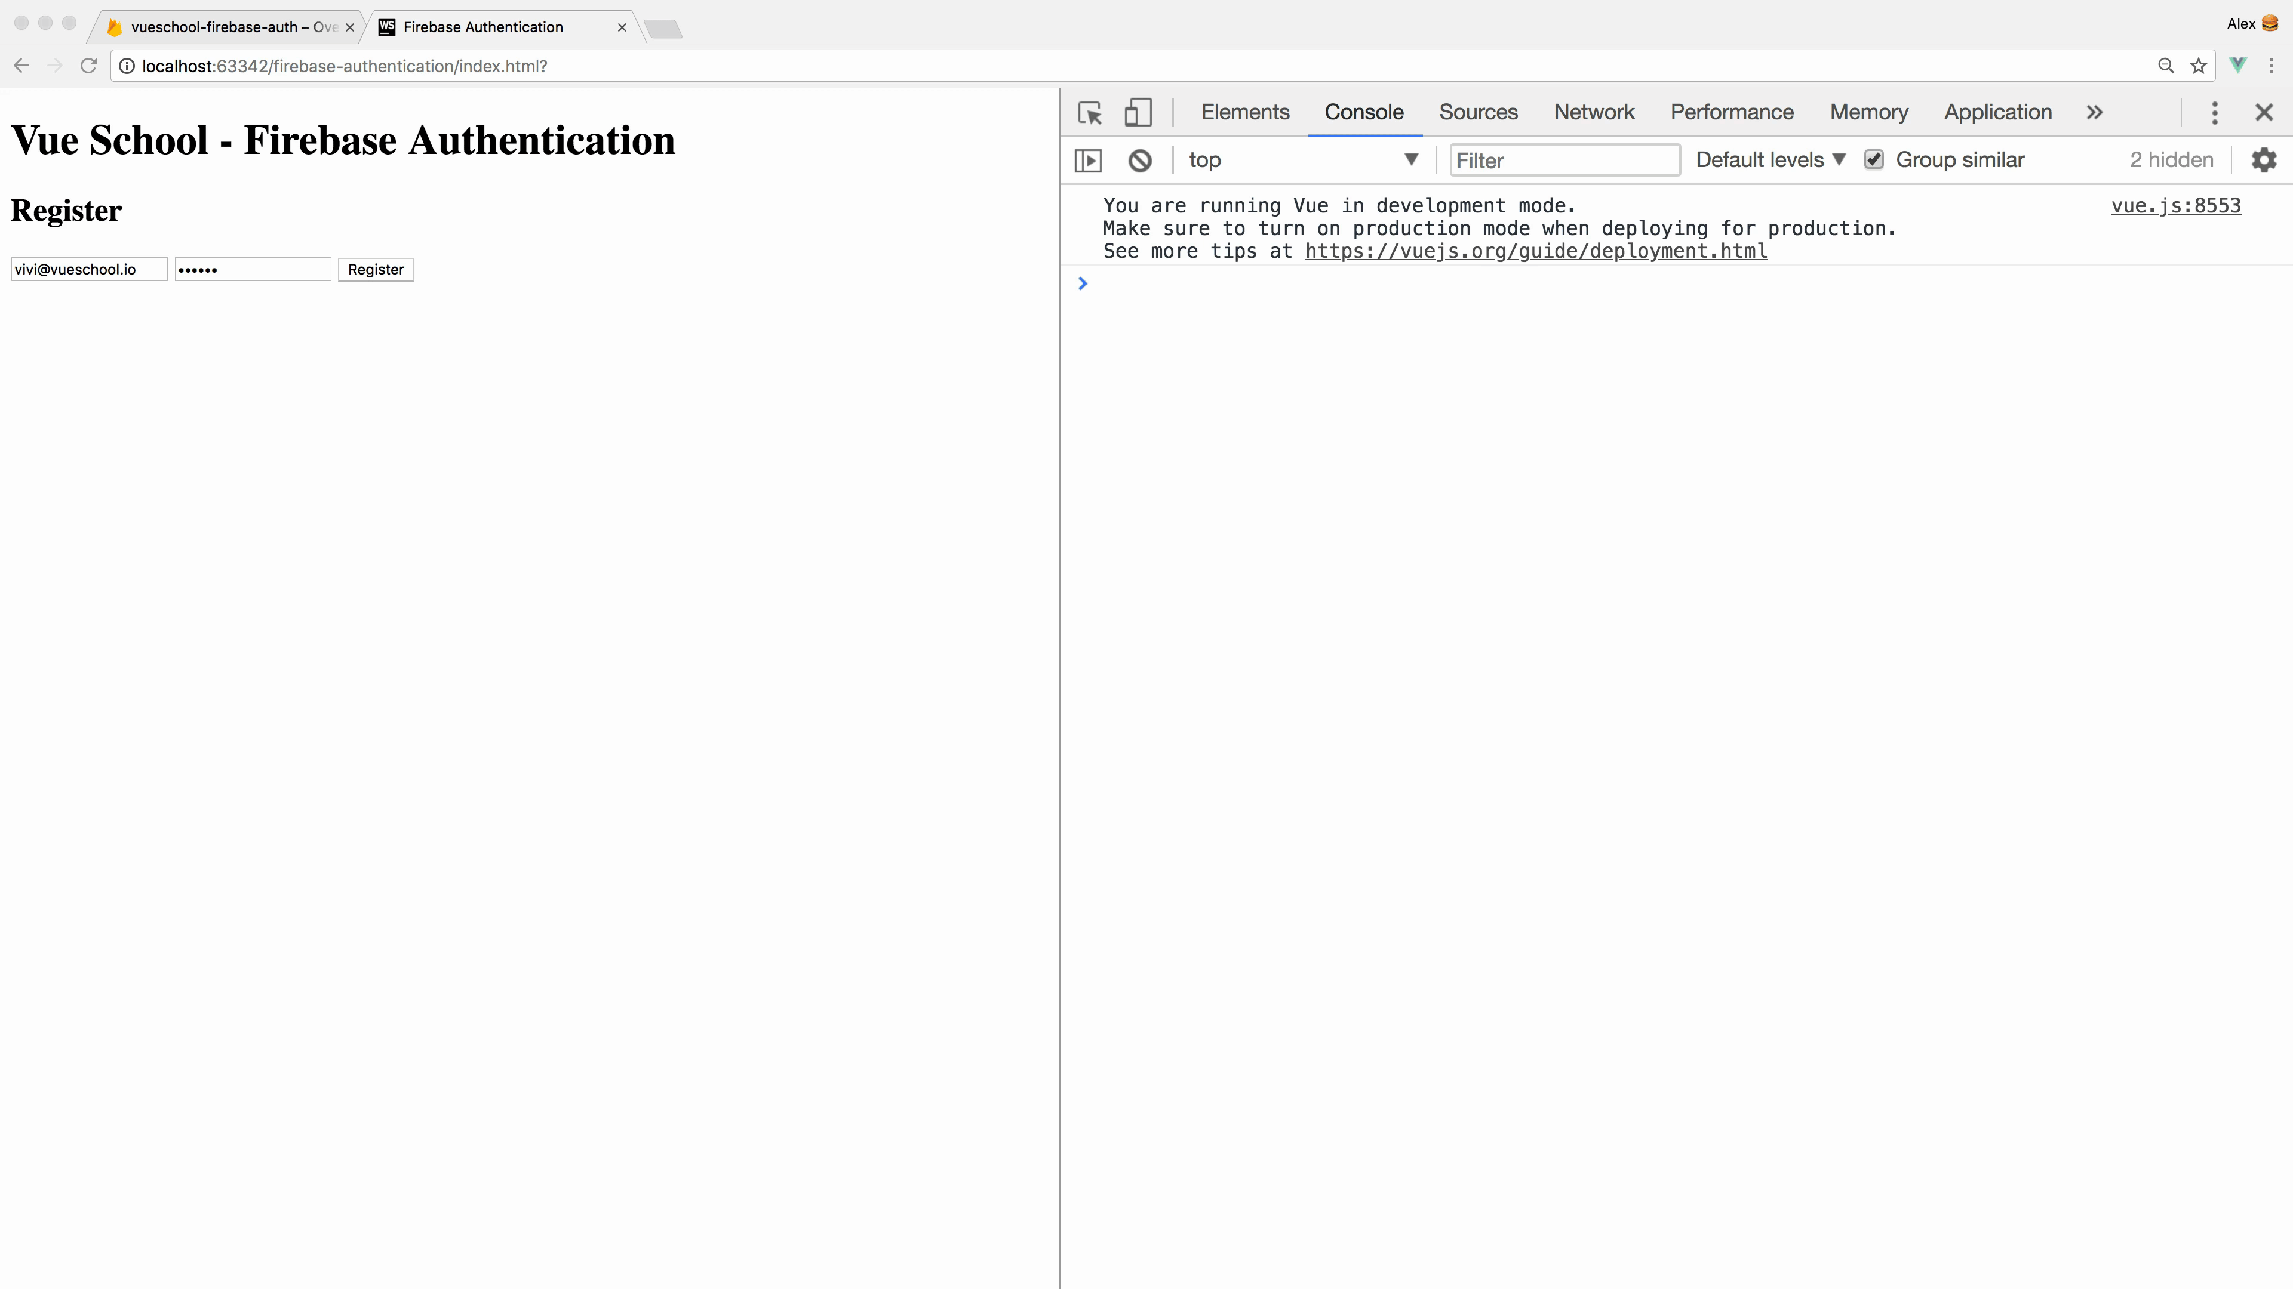Screen dimensions: 2293x1289
Task: Select the Console tab
Action: pyautogui.click(x=1364, y=112)
